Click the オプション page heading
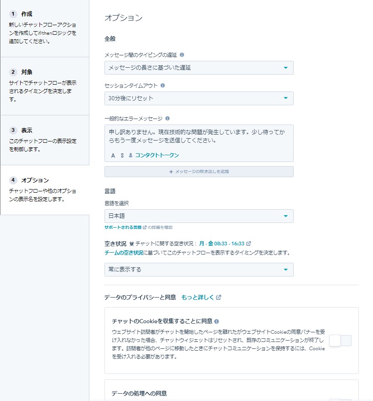 tap(123, 18)
